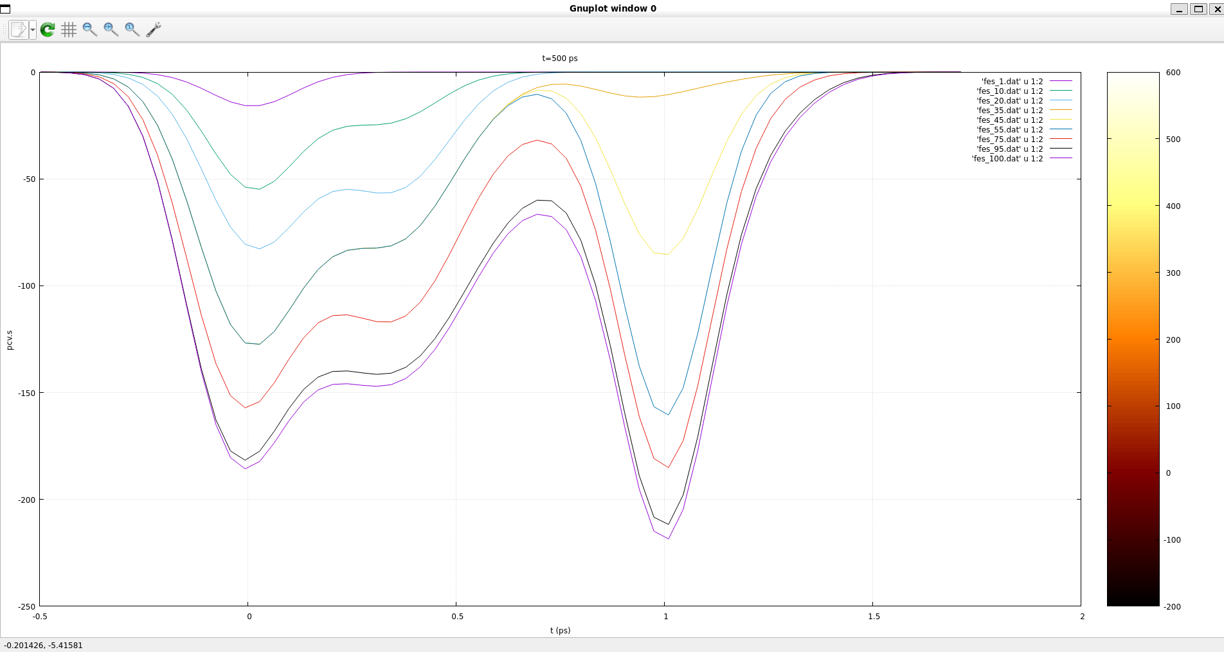Screen dimensions: 1224x652
Task: Click the autoscale magnifier icon labeled 1
Action: pos(132,30)
